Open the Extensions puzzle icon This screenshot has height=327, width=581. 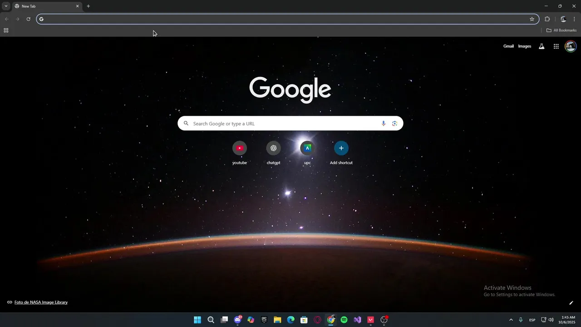[x=547, y=19]
